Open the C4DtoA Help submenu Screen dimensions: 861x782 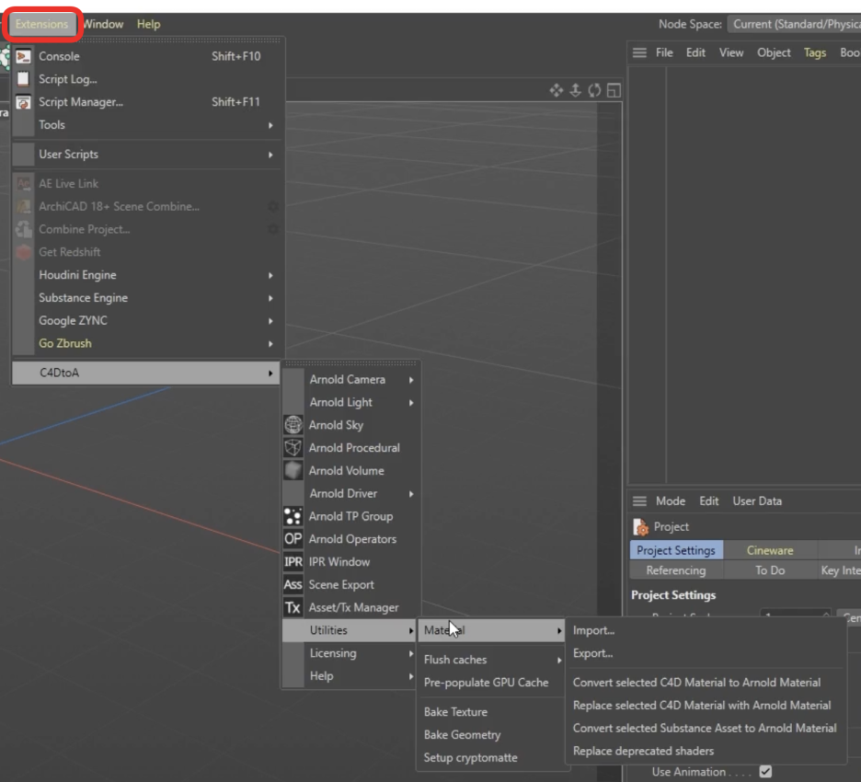pyautogui.click(x=351, y=676)
